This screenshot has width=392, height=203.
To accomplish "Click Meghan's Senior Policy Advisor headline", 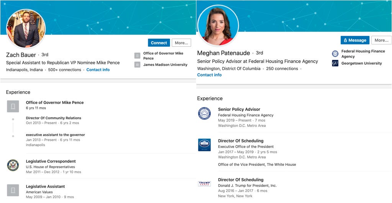I will click(258, 61).
